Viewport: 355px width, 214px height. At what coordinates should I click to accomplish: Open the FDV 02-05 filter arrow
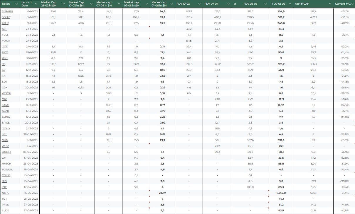pyautogui.click(x=265, y=4)
